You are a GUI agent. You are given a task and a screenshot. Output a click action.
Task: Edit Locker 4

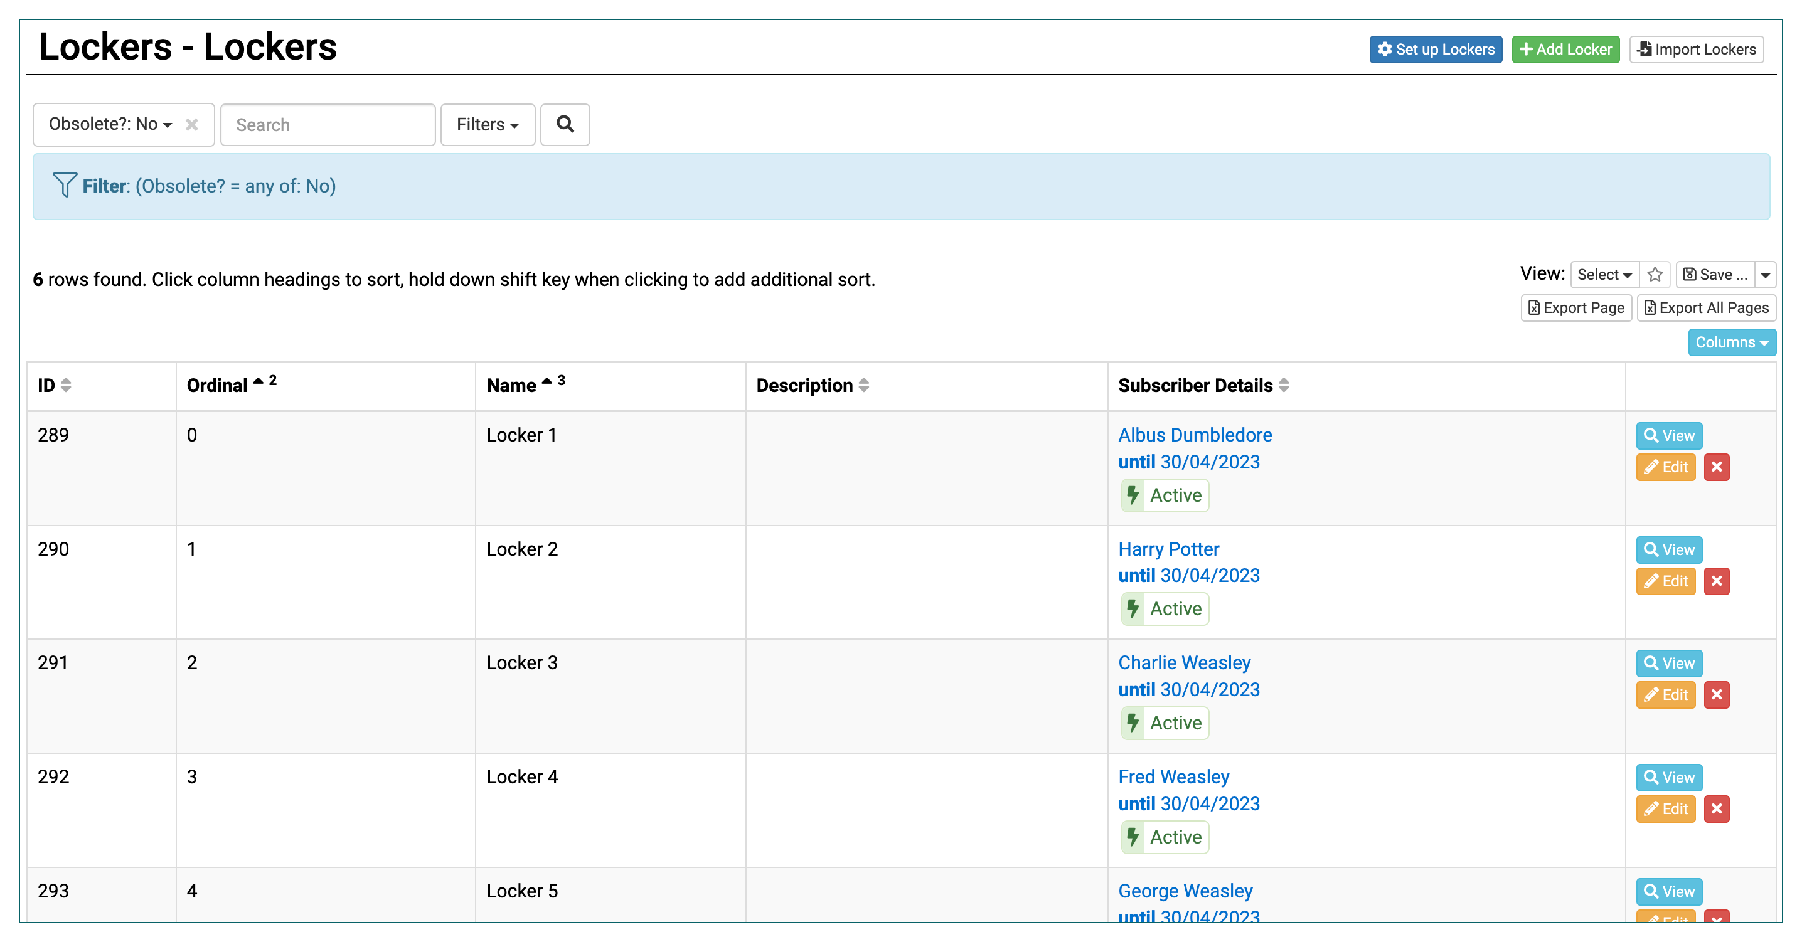pyautogui.click(x=1666, y=809)
